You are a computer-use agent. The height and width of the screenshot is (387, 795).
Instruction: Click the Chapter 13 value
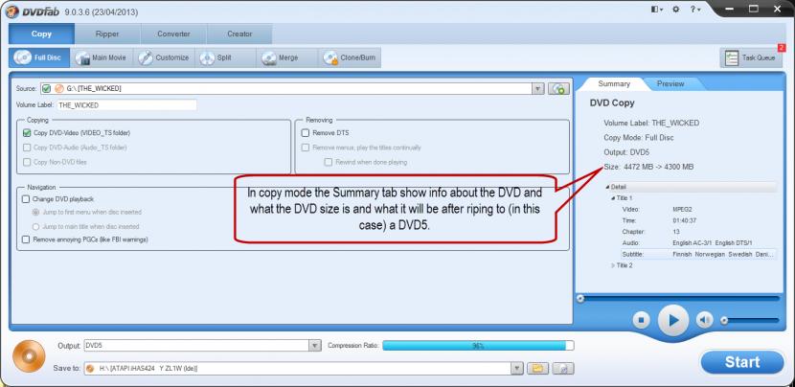676,232
